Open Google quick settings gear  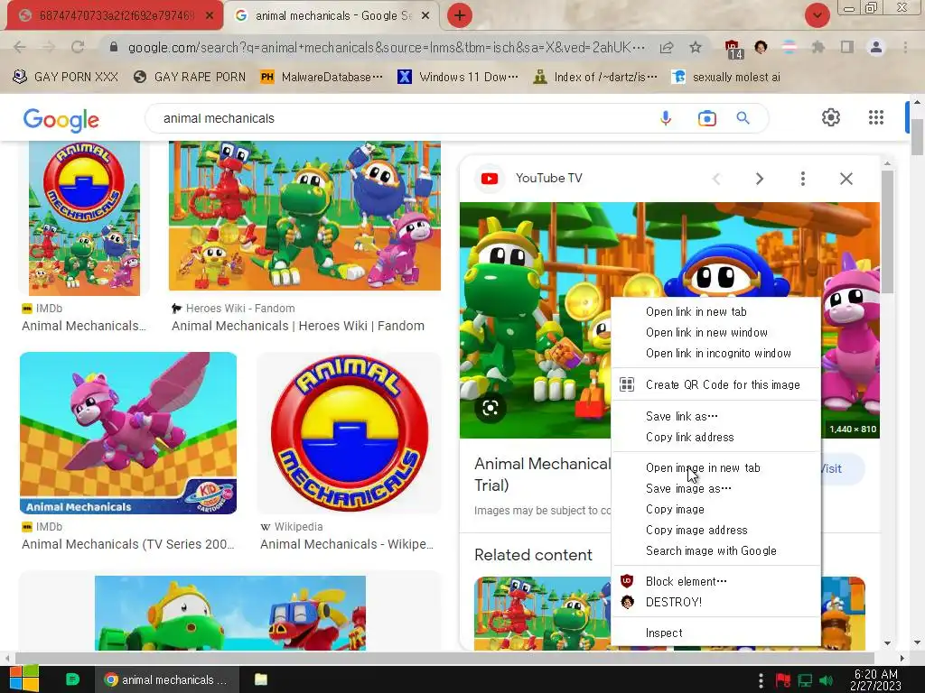(x=831, y=117)
